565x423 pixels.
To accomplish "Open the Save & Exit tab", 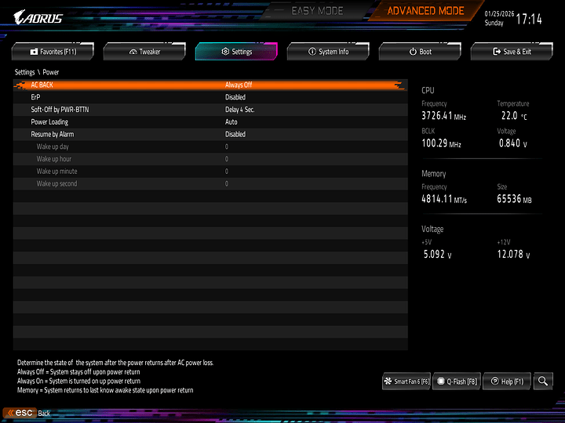I will [512, 52].
